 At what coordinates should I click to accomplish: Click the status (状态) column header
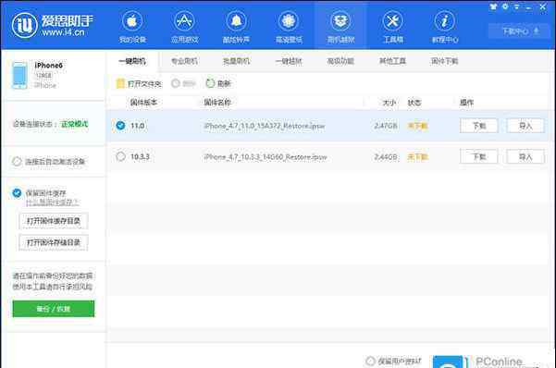414,103
